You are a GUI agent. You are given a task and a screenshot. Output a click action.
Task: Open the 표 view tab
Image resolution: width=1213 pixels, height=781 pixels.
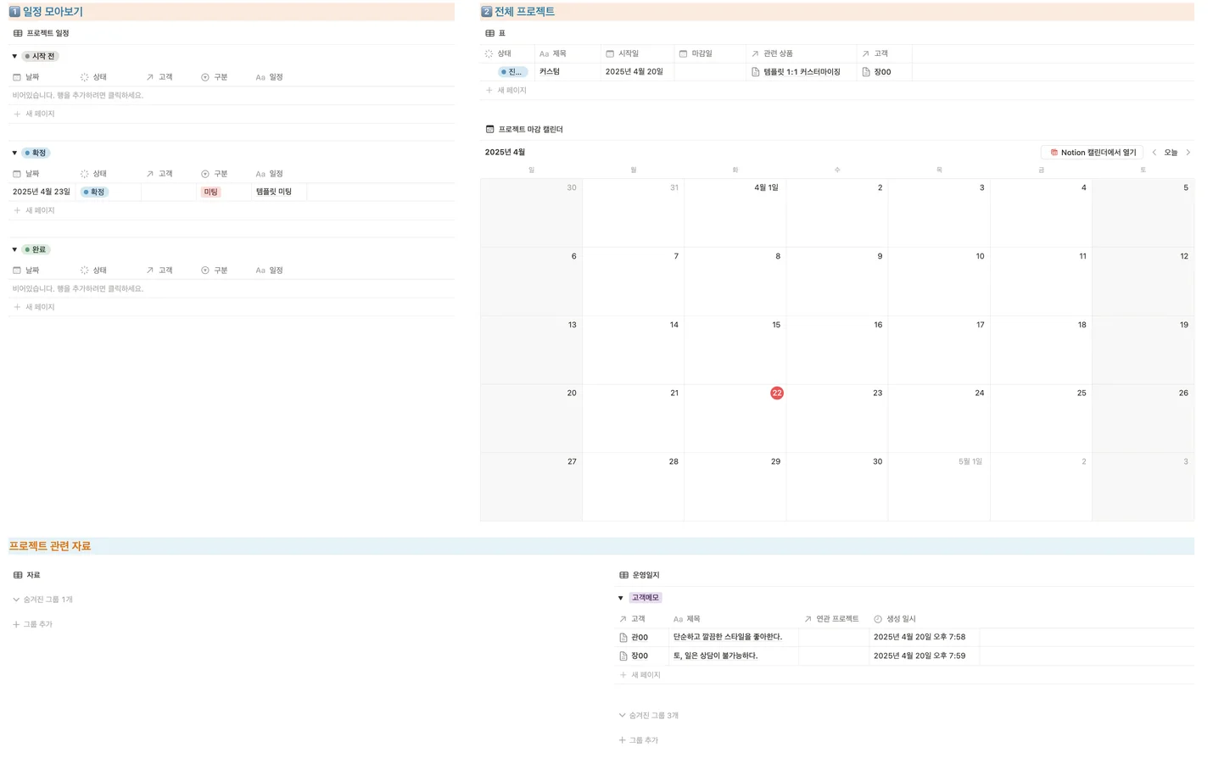495,33
